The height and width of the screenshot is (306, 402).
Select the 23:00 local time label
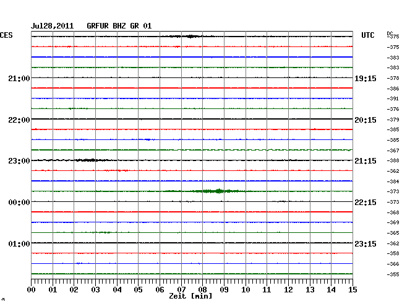pos(19,161)
